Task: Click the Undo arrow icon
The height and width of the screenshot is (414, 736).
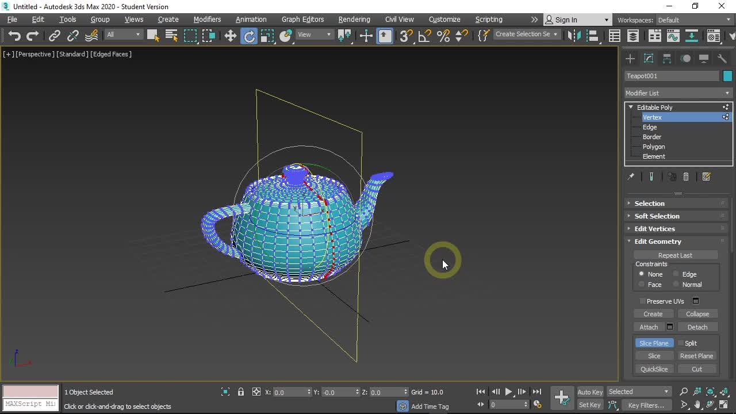Action: [x=14, y=36]
